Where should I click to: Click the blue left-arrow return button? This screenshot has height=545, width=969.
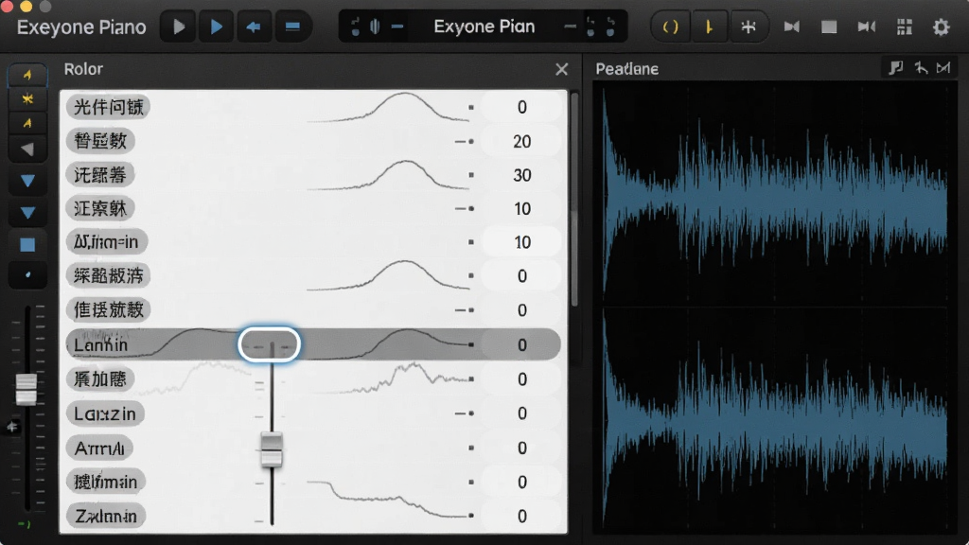pyautogui.click(x=254, y=26)
